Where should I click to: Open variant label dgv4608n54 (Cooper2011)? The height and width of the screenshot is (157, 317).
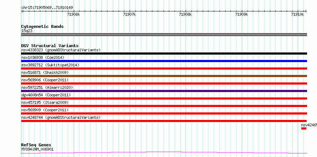[46, 95]
